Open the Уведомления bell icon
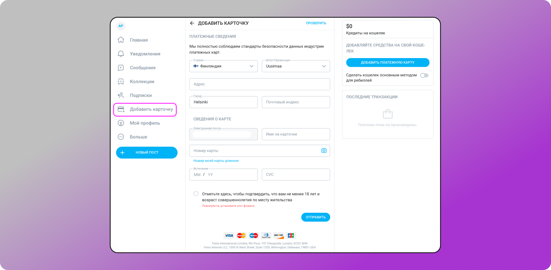The image size is (551, 270). (121, 54)
